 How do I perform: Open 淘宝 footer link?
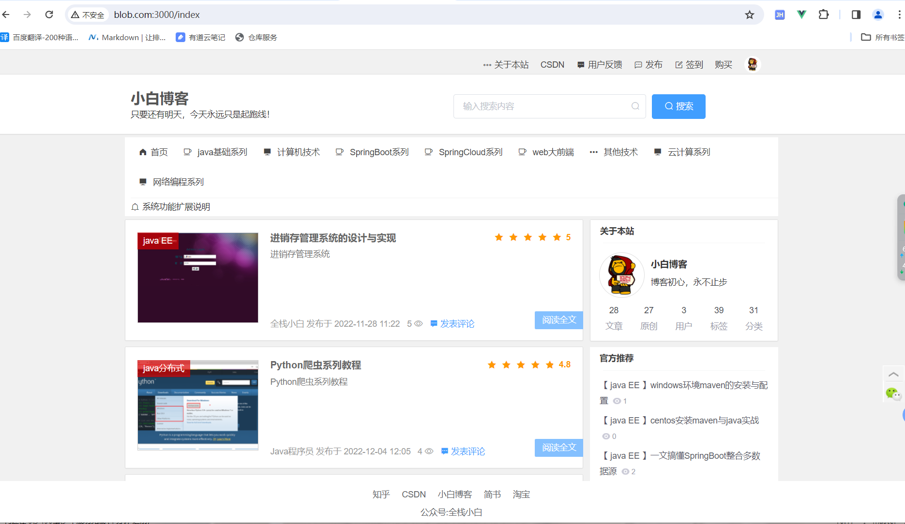tap(521, 495)
